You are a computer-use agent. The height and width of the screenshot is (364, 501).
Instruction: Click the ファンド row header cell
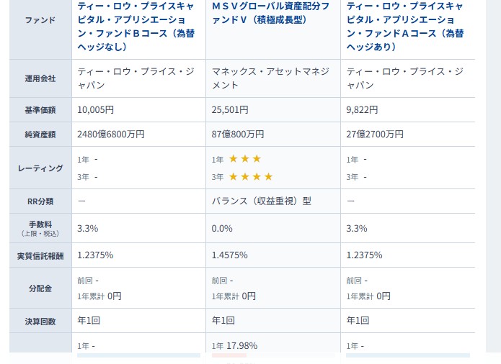point(40,20)
